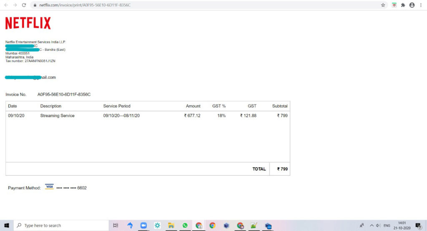
Task: Open the green notepad editor taskbar icon
Action: pos(254,226)
